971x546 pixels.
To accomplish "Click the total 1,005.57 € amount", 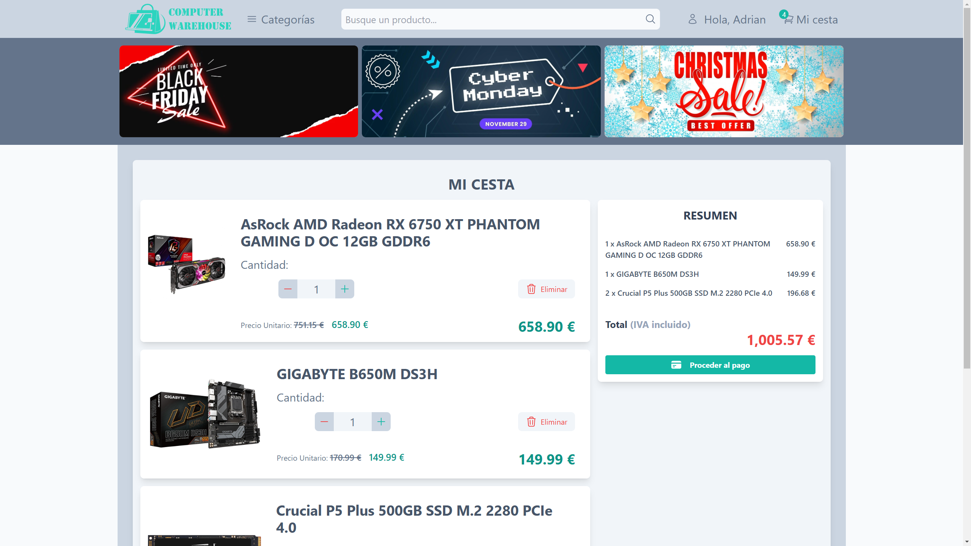I will pyautogui.click(x=781, y=340).
